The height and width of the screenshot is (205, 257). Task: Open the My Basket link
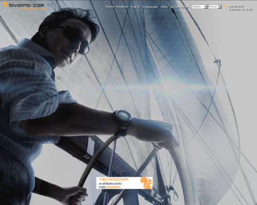(x=236, y=6)
